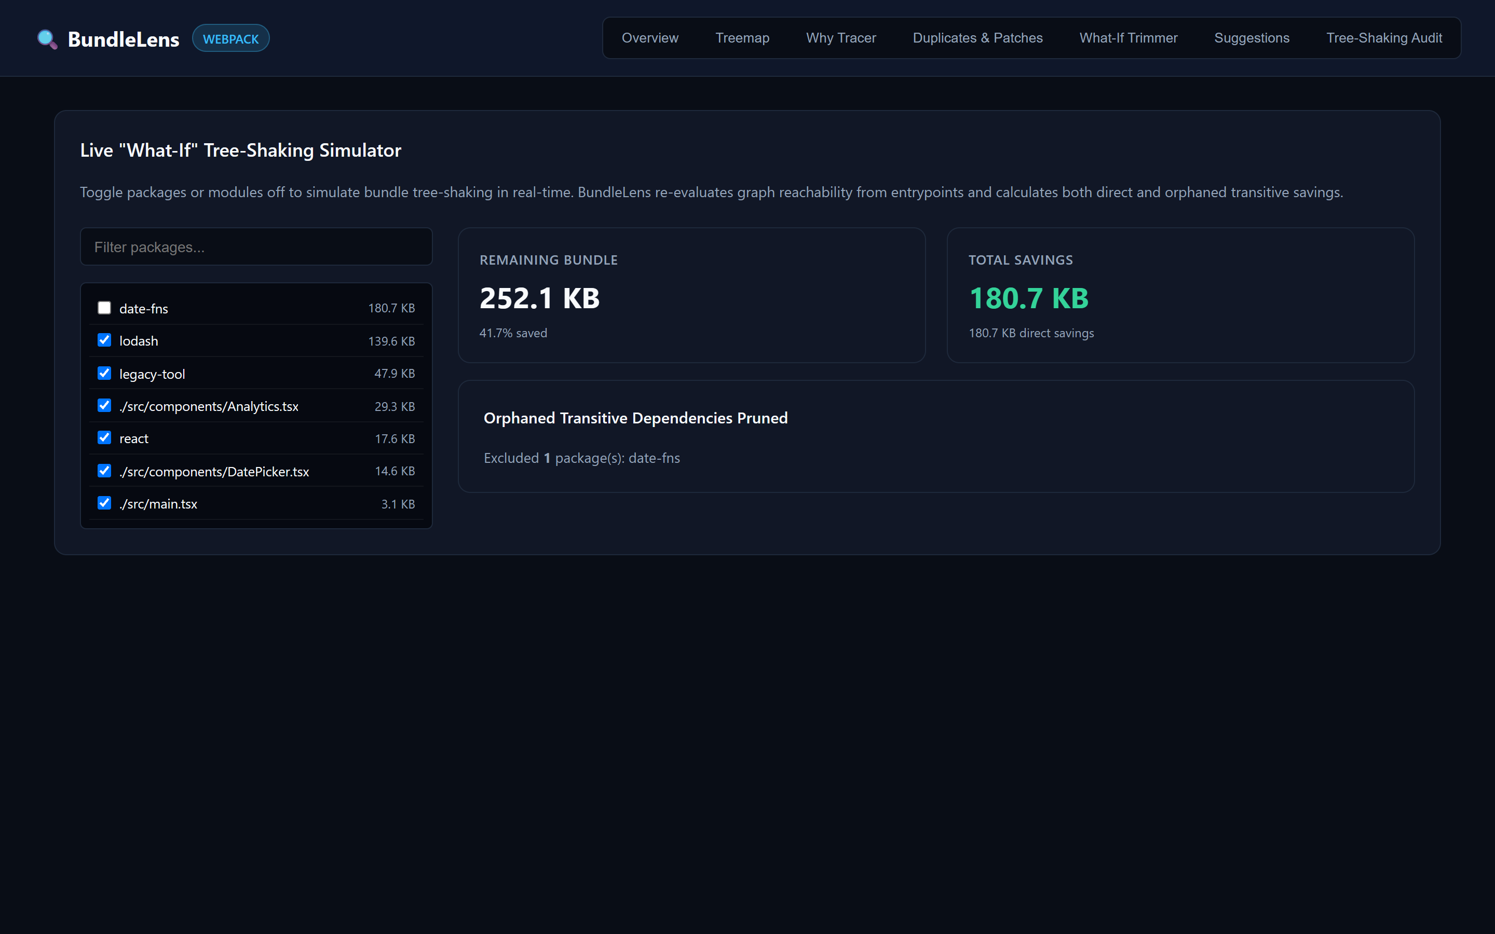The height and width of the screenshot is (934, 1495).
Task: Open the Why Tracer tab
Action: tap(841, 38)
